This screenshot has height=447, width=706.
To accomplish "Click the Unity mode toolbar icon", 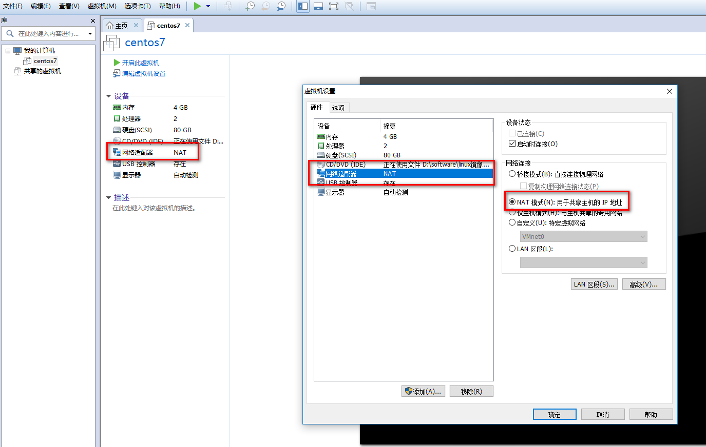I will tap(349, 6).
